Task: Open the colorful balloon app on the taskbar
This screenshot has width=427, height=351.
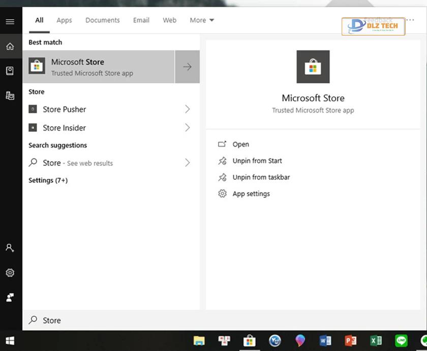Action: pos(300,341)
